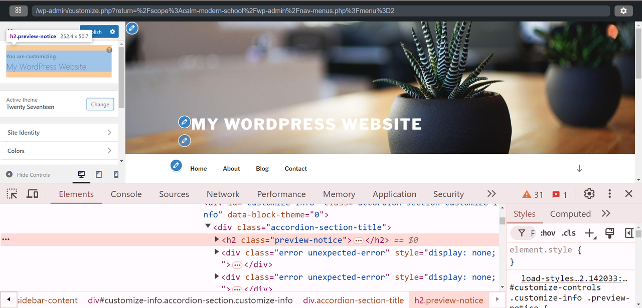Click the scroll-down arrow in preview

(x=579, y=169)
